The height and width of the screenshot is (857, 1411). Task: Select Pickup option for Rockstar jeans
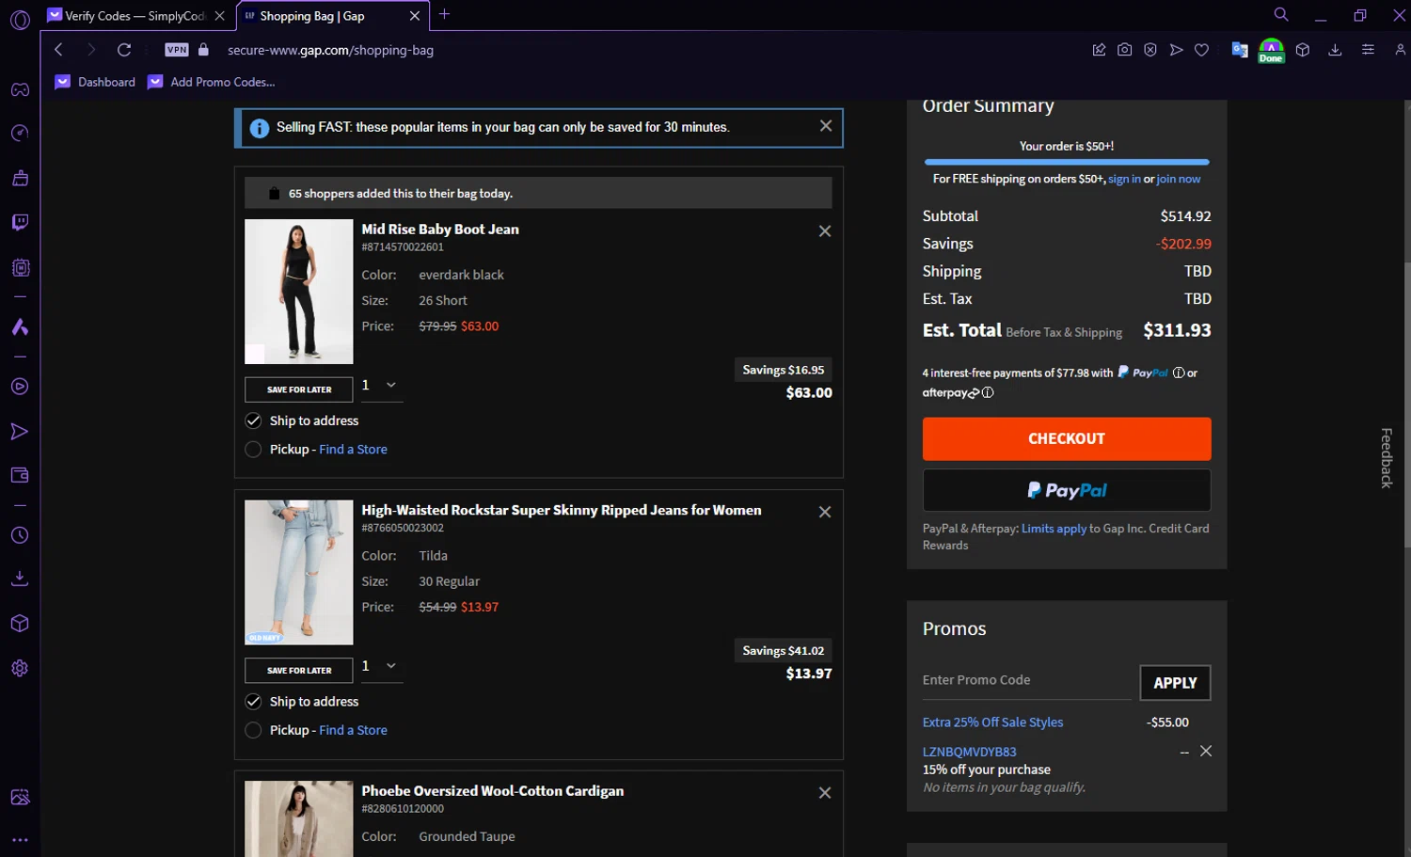coord(253,730)
